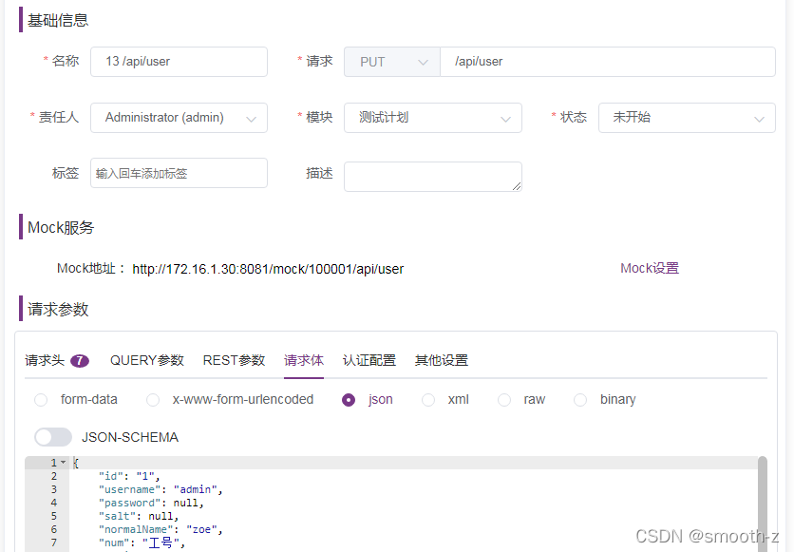Open the QUERY参数 tab
This screenshot has height=552, width=794.
147,361
